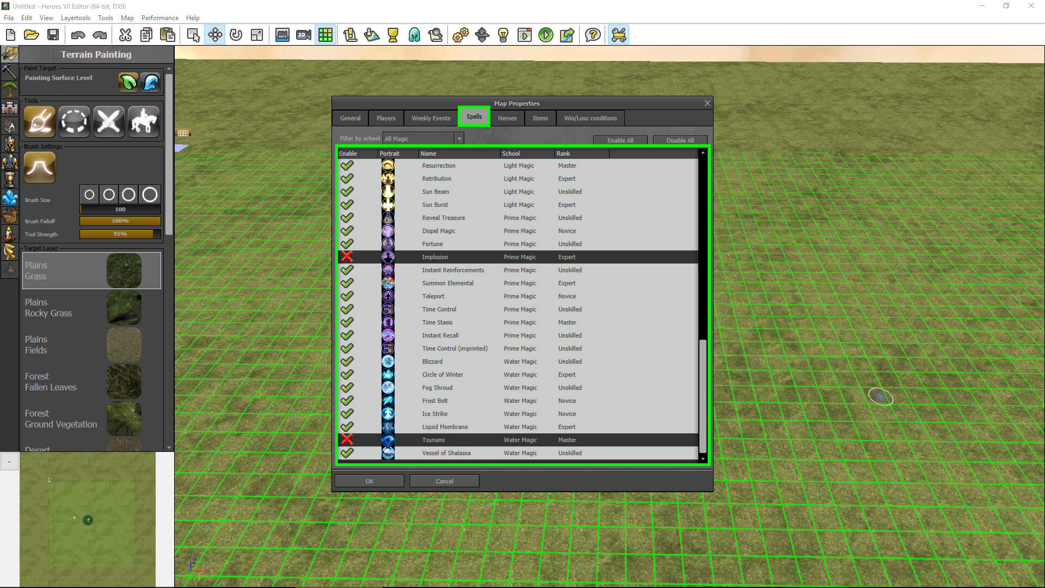Disable the Resurrection spell checkmark
This screenshot has width=1045, height=588.
[347, 166]
